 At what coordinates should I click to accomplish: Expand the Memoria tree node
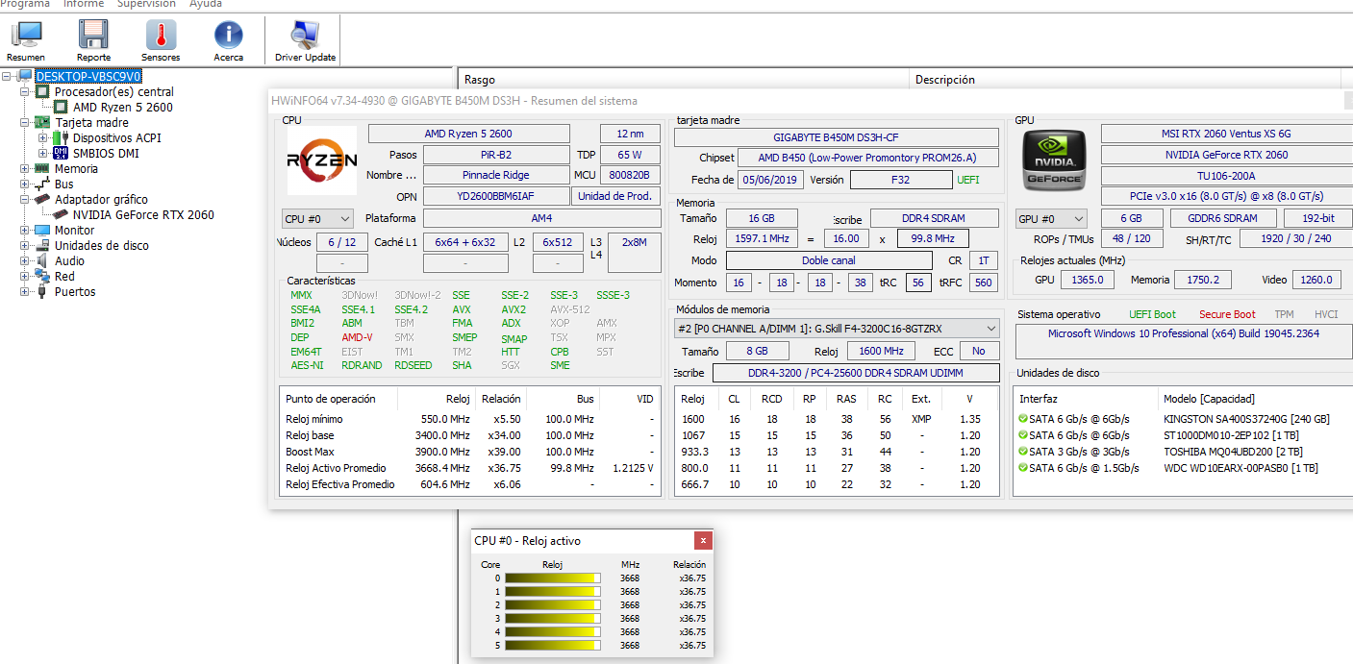coord(25,169)
